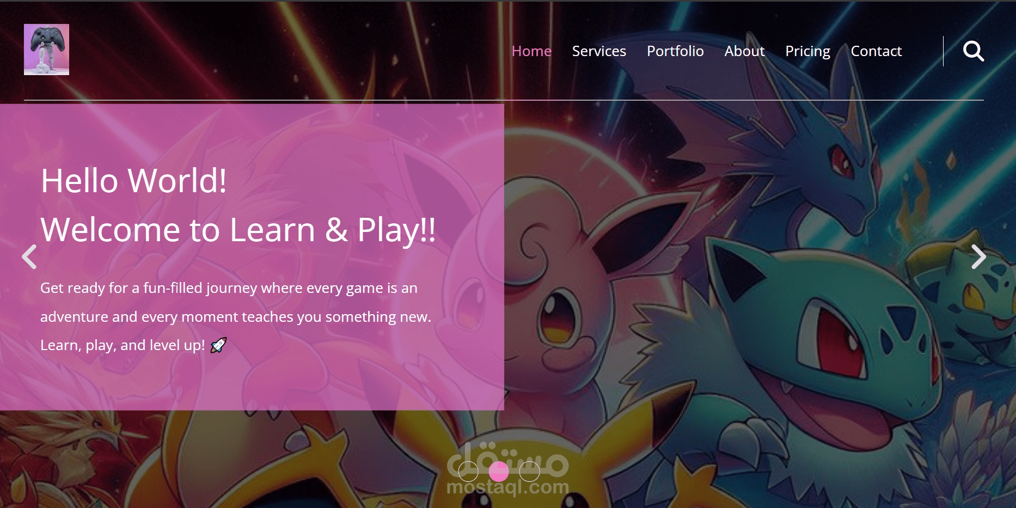Open the About page
The image size is (1016, 508).
744,51
